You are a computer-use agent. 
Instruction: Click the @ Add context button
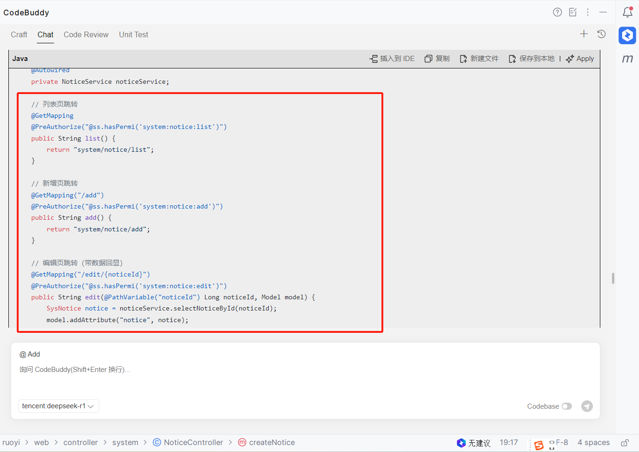[x=30, y=355]
